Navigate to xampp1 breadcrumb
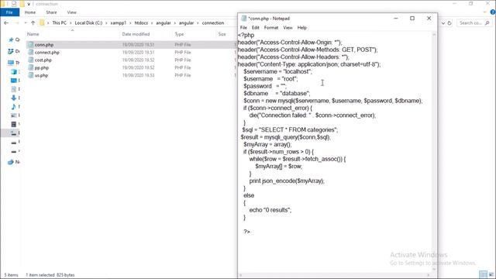This screenshot has width=496, height=279. pos(119,22)
